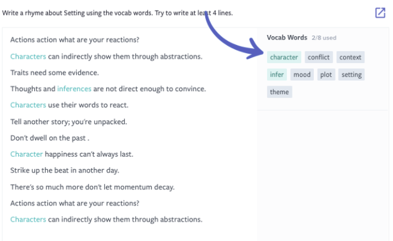This screenshot has height=241, width=393.
Task: Select the theme vocab word chip
Action: coord(279,92)
